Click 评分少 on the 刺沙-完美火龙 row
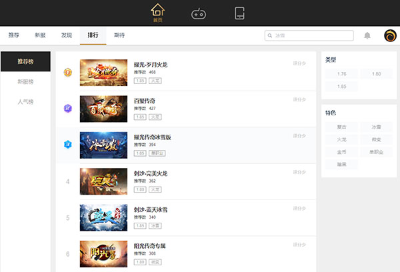 299,172
